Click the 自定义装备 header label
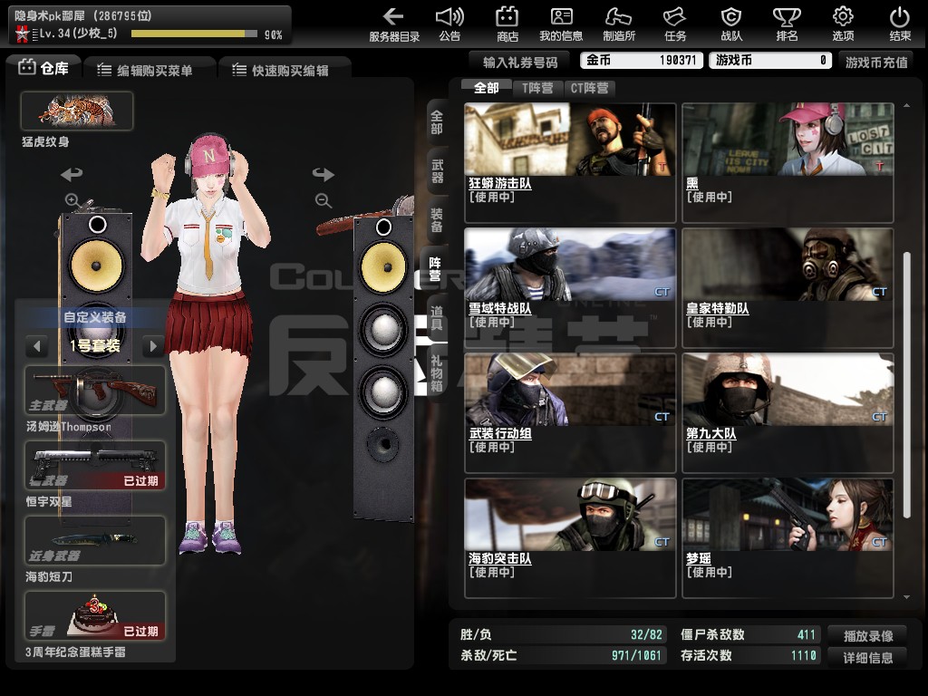The height and width of the screenshot is (696, 928). coord(94,317)
